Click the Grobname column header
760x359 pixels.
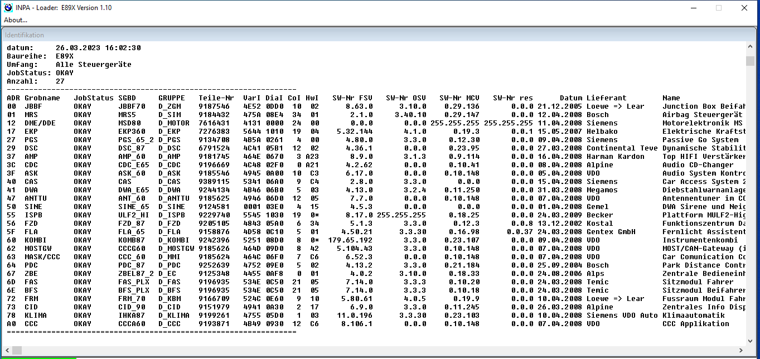point(42,98)
